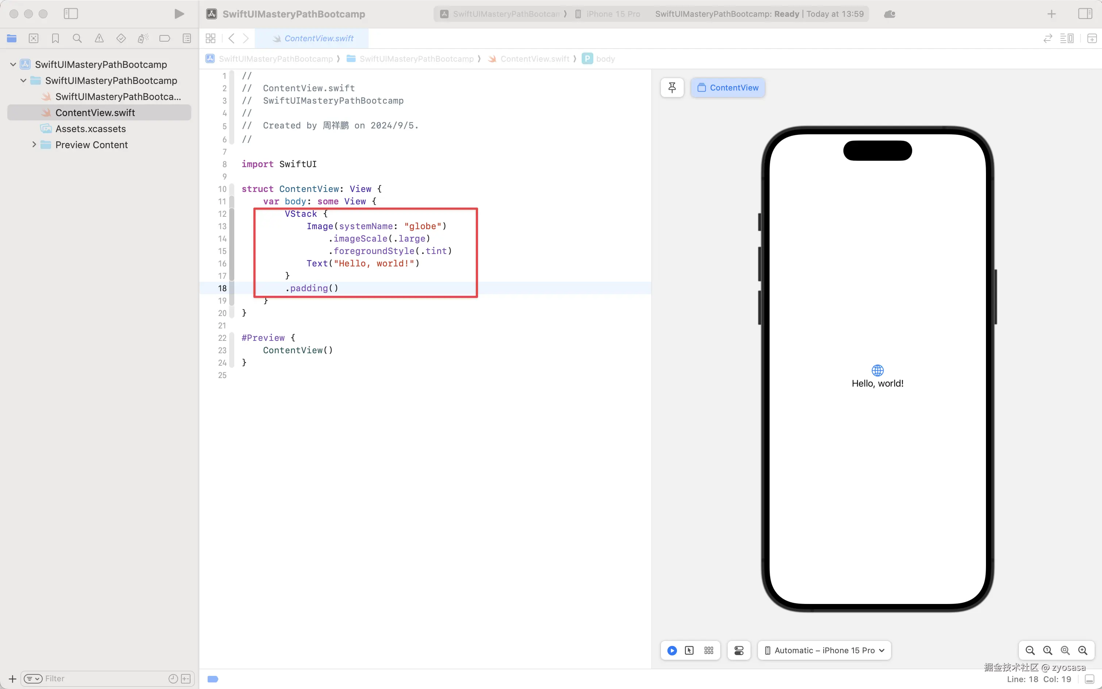Collapse the SwiftUIMasteryPathBootcamp project root
Image resolution: width=1102 pixels, height=689 pixels.
point(13,64)
